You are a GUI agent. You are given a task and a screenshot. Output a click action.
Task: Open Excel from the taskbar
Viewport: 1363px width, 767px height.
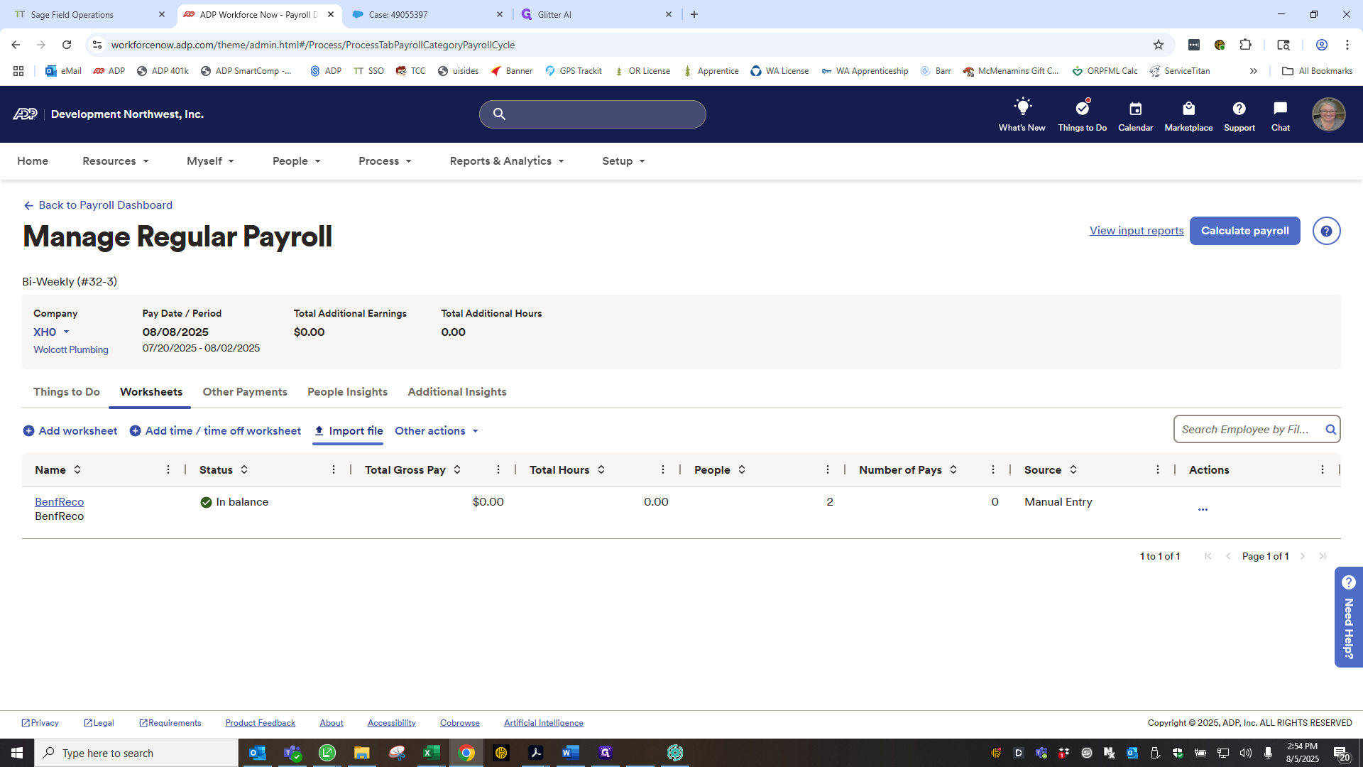pyautogui.click(x=431, y=753)
